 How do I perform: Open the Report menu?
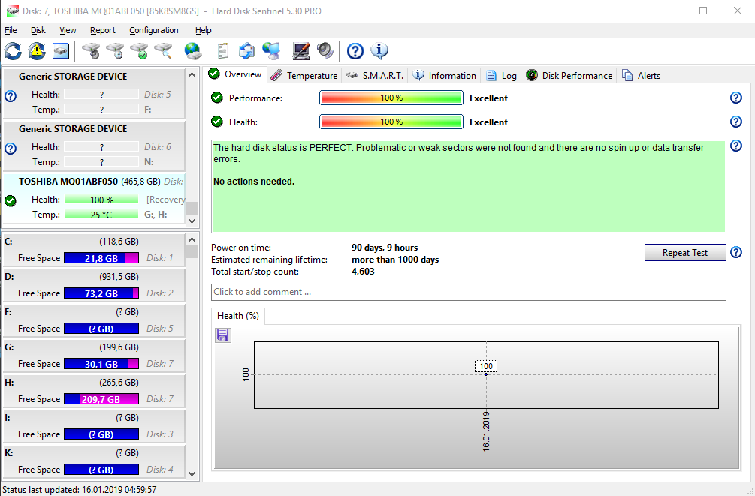(x=103, y=30)
